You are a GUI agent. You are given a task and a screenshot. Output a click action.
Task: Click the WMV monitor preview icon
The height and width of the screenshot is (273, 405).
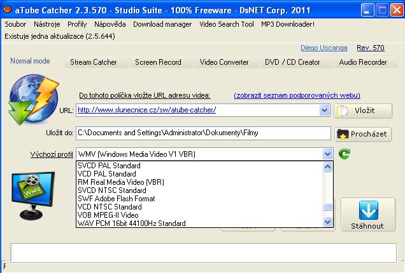[33, 196]
